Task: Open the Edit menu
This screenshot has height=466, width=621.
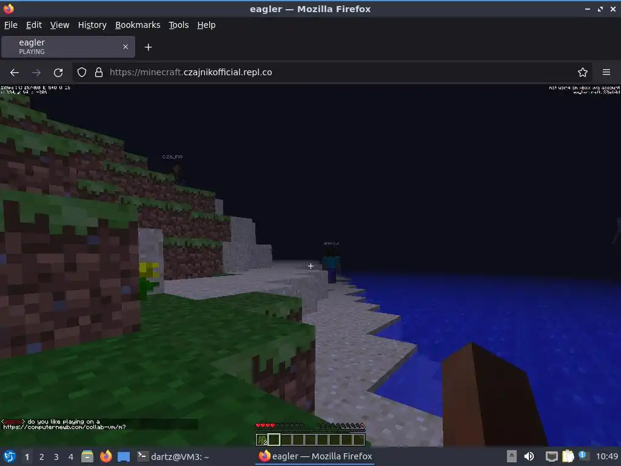Action: click(34, 25)
